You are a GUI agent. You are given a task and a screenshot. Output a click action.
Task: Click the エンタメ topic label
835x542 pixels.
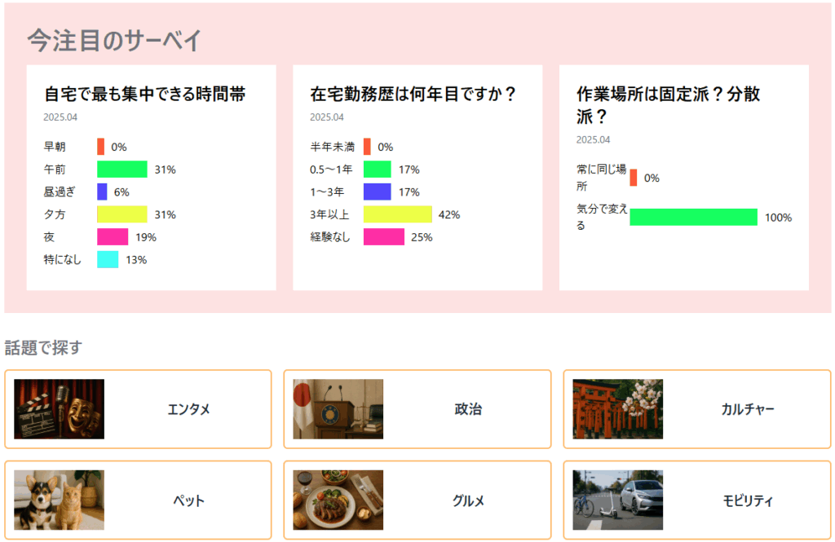pos(188,409)
